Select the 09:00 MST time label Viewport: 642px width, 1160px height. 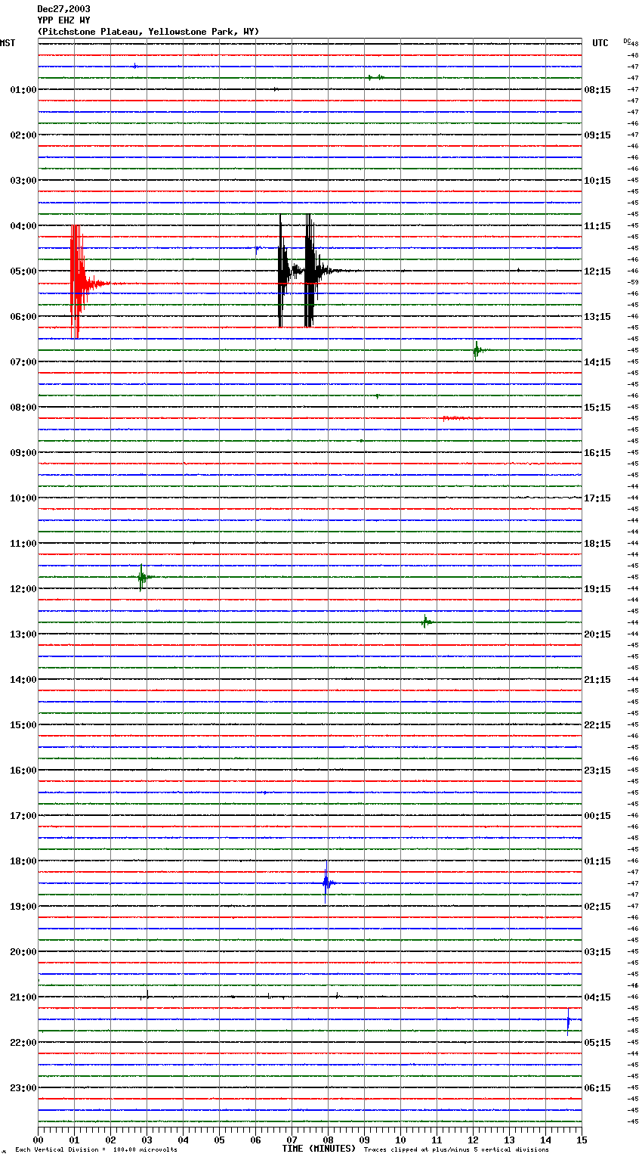pos(23,453)
